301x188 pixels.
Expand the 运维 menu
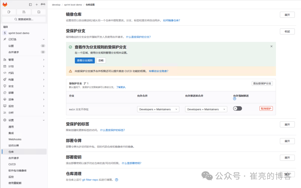24,99
